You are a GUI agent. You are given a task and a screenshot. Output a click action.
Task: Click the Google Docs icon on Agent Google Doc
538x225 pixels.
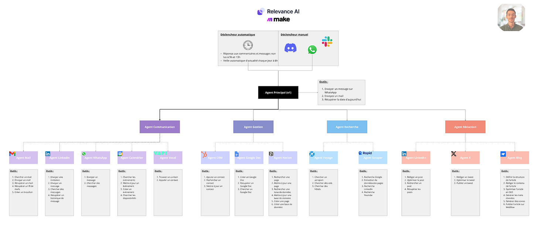237,154
